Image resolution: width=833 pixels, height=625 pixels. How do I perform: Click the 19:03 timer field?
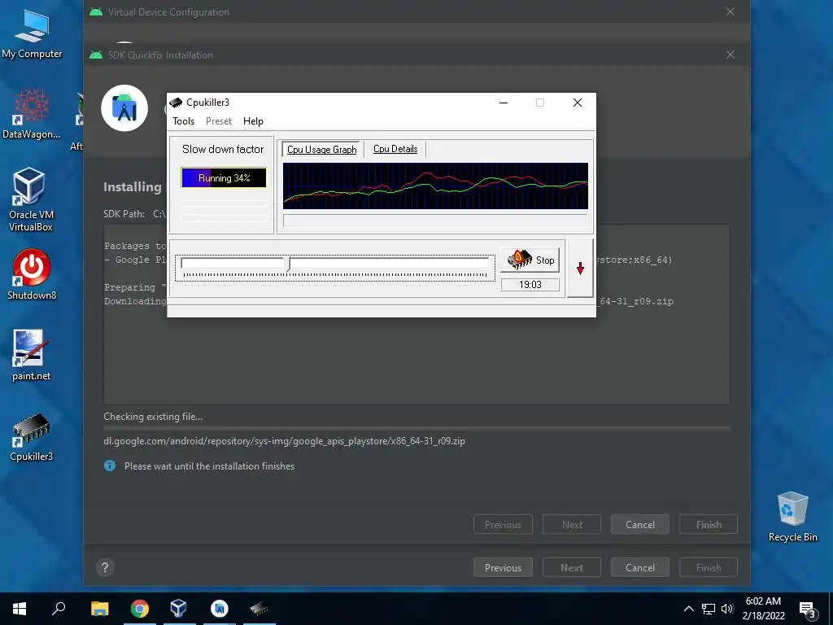530,284
